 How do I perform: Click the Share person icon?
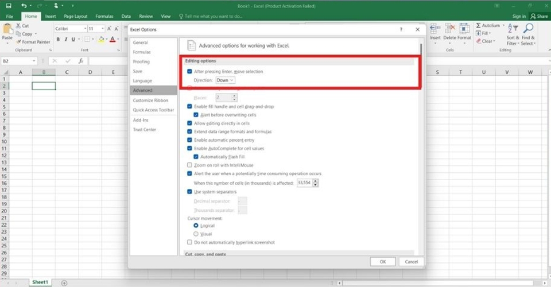[x=533, y=16]
